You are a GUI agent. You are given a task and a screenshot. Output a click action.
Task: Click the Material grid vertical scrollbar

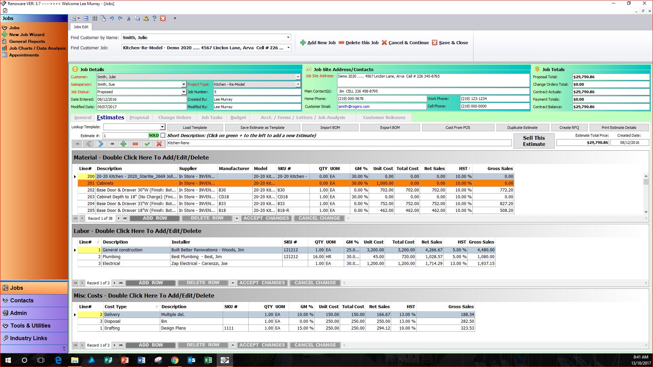pyautogui.click(x=646, y=194)
